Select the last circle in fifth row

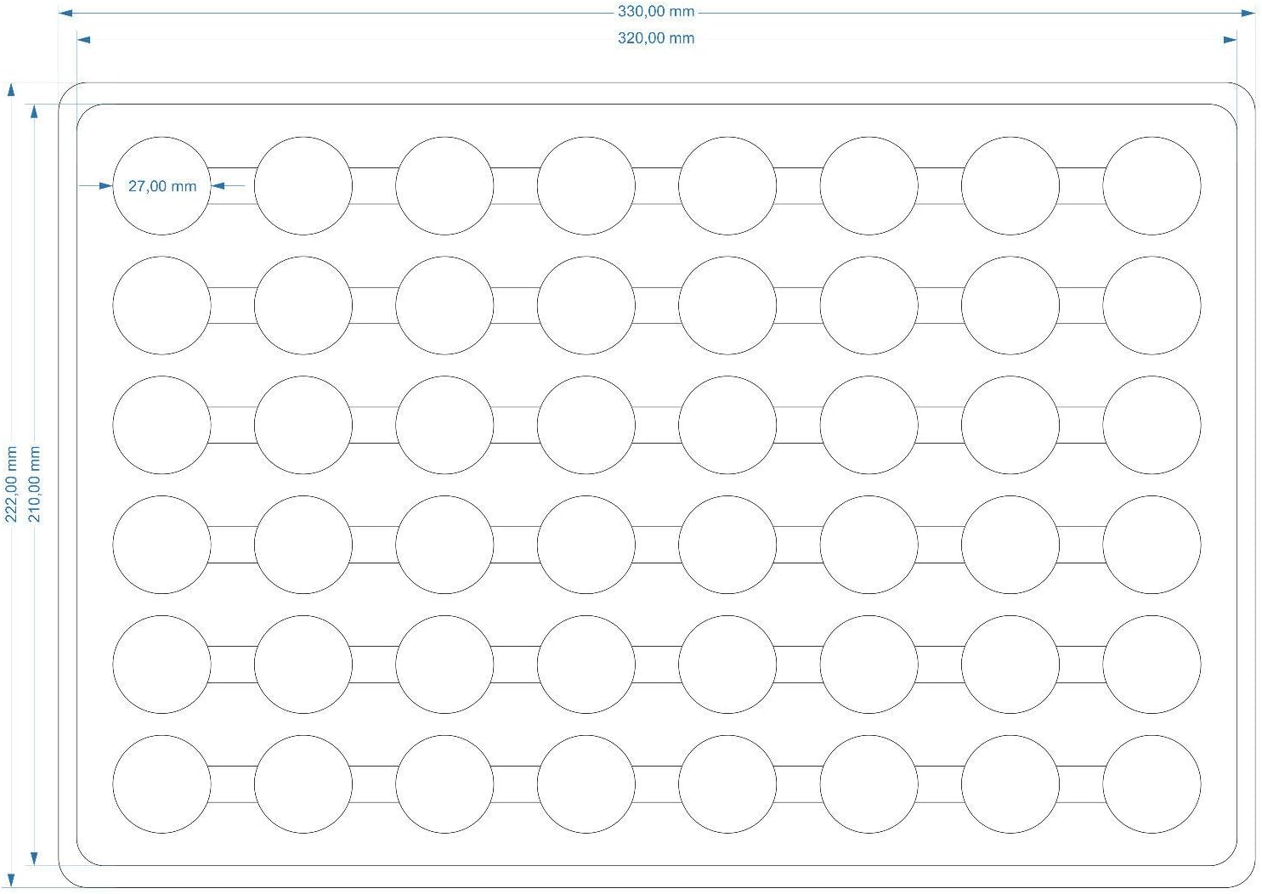click(1152, 665)
